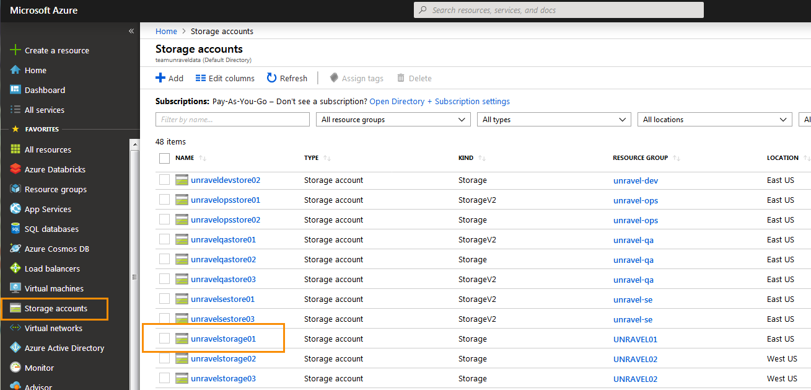Open the Azure Databricks icon
Screen dimensions: 811x390
(15, 169)
